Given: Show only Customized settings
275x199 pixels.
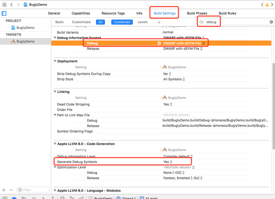Looking at the screenshot, I should [x=81, y=22].
